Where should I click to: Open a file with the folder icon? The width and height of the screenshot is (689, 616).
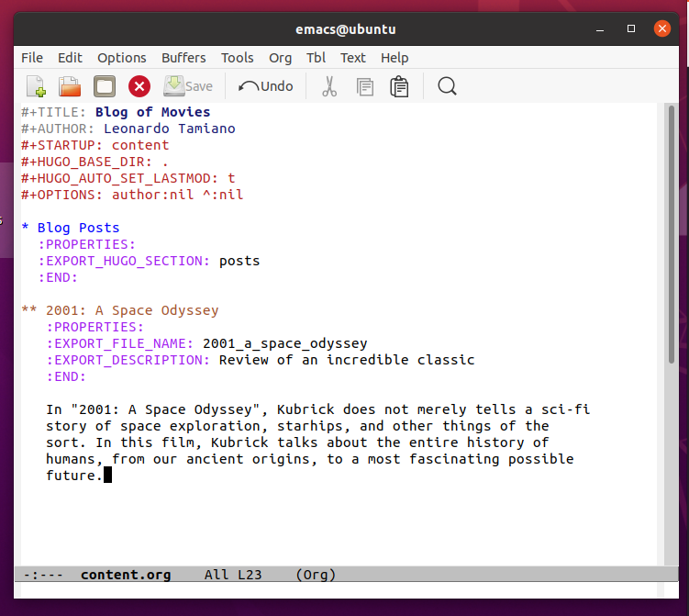pyautogui.click(x=70, y=86)
